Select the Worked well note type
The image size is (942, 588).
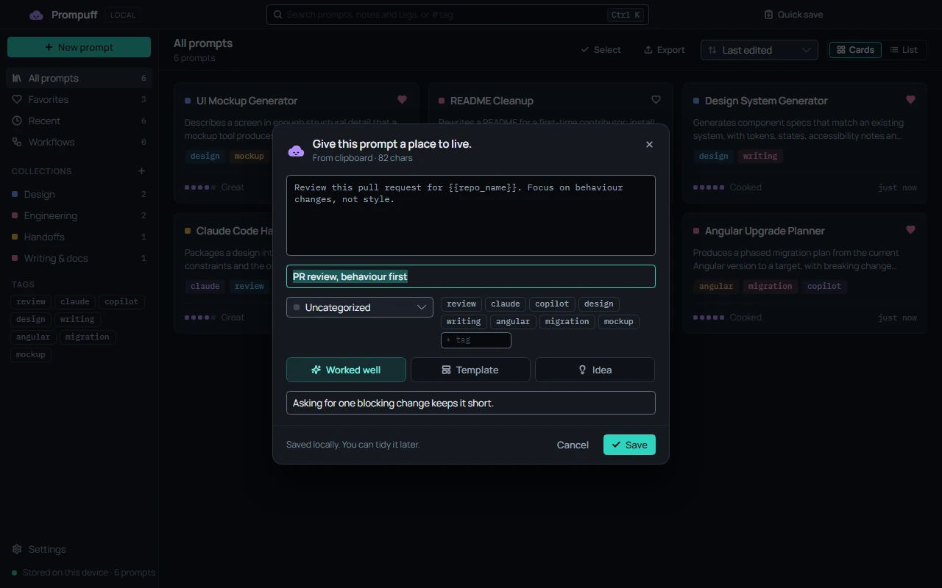(346, 370)
